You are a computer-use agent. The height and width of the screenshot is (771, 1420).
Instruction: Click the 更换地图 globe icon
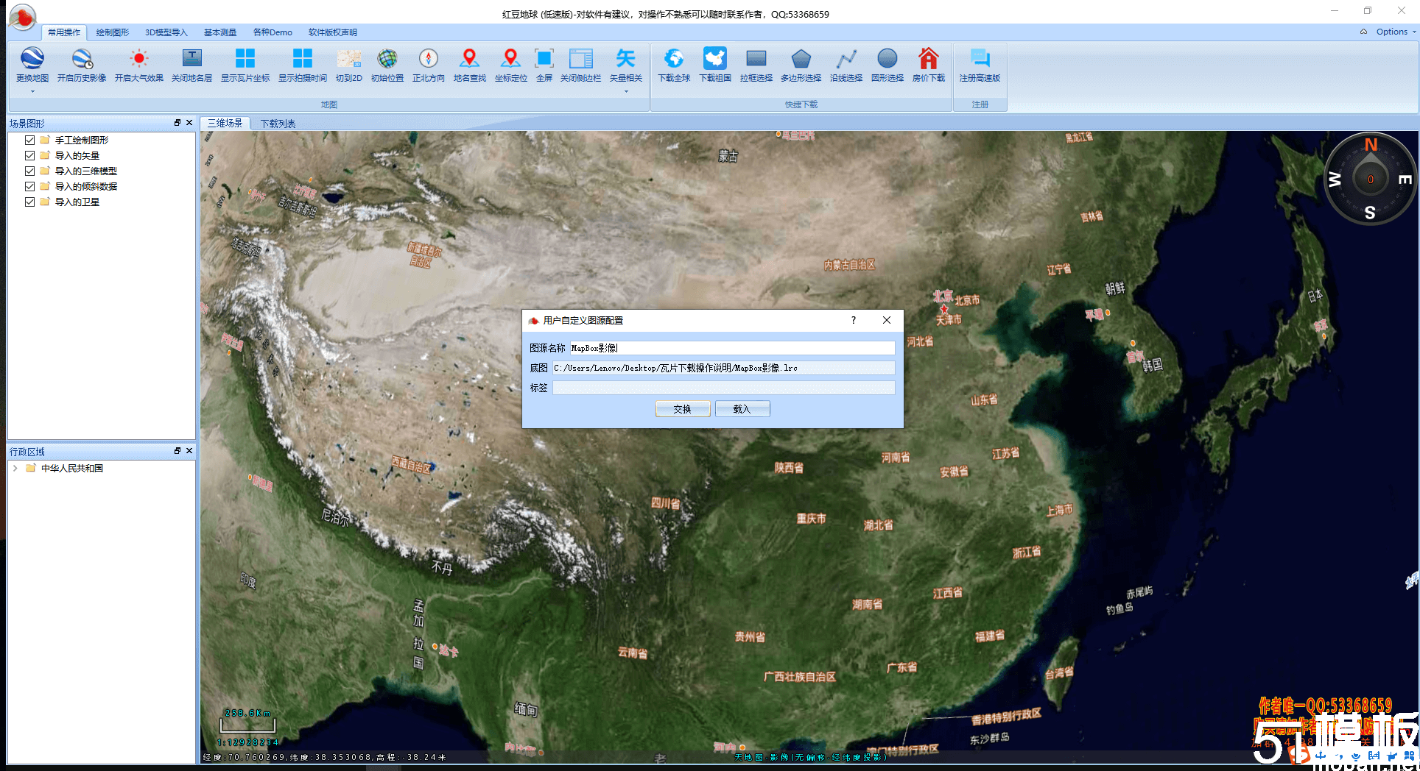pos(32,58)
